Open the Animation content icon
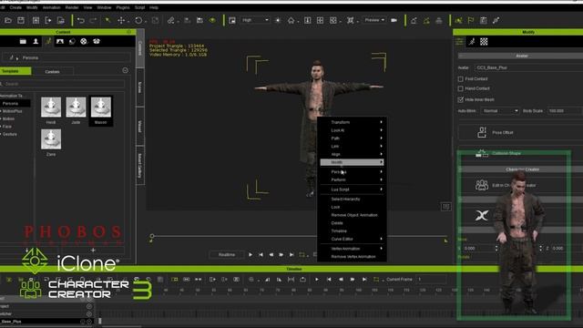Screen dimensions: 583x328 point(48,41)
